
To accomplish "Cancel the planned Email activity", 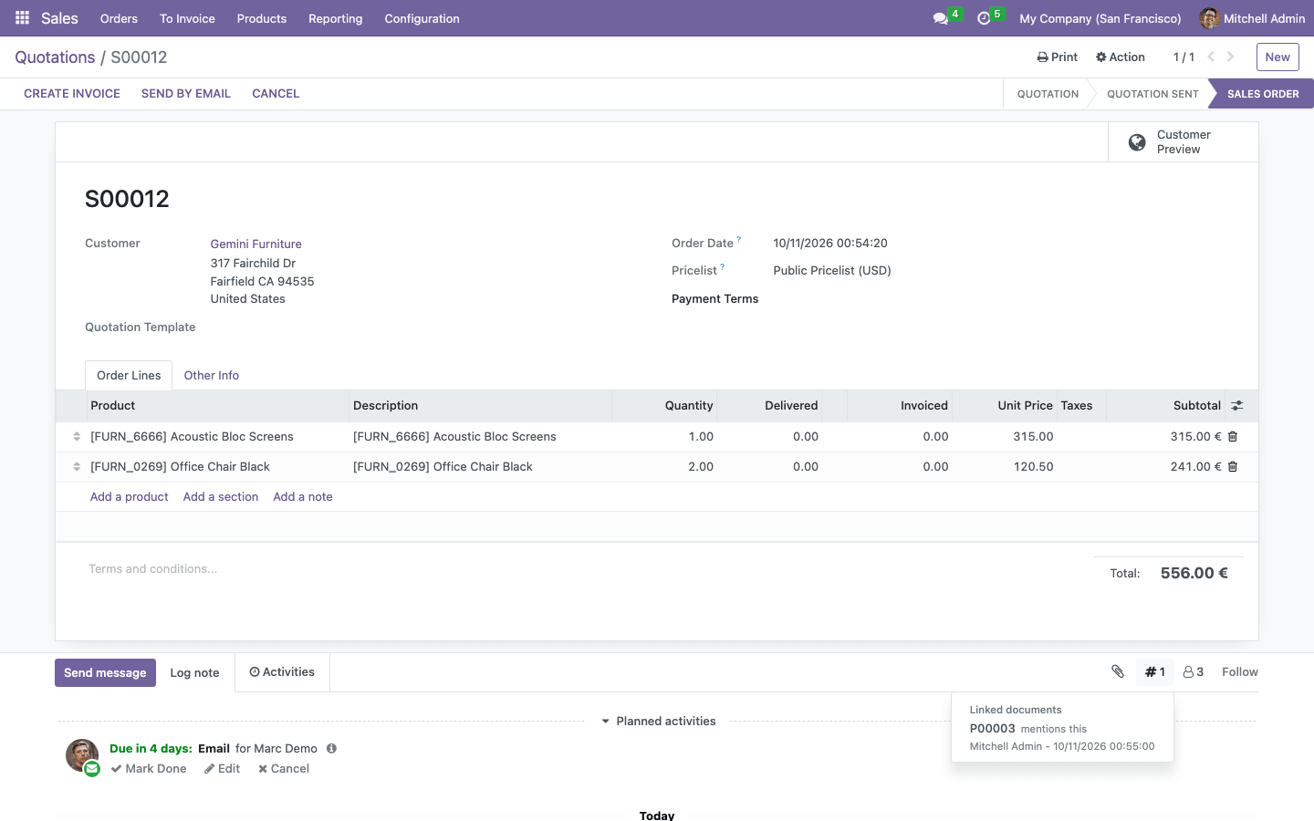I will (x=284, y=769).
